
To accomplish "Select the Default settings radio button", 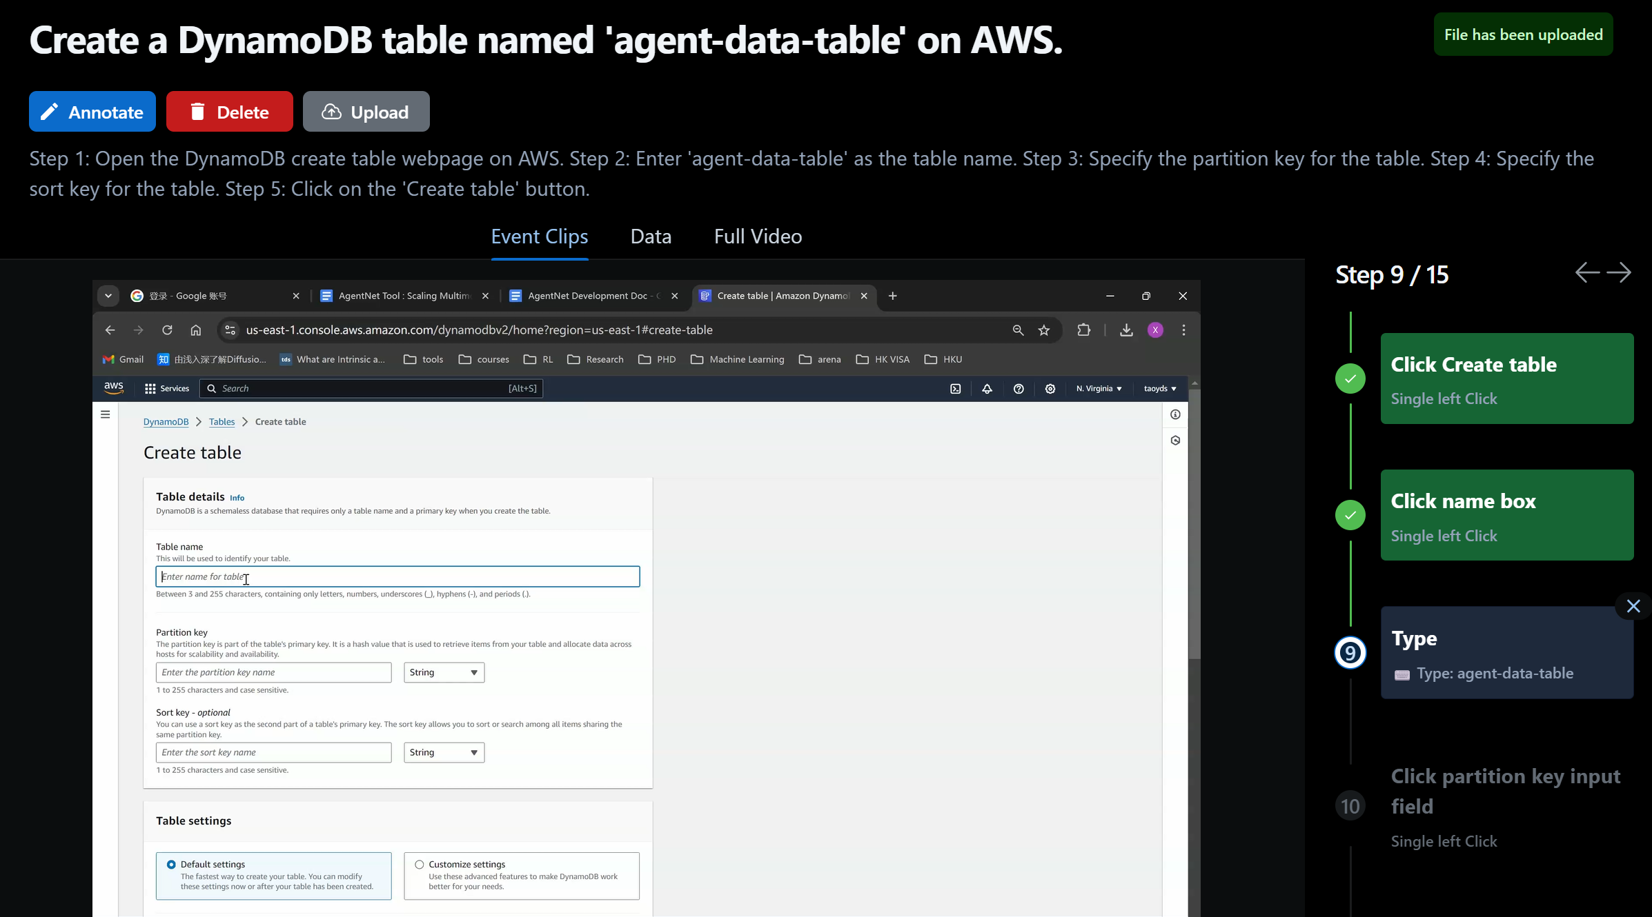I will 171,865.
